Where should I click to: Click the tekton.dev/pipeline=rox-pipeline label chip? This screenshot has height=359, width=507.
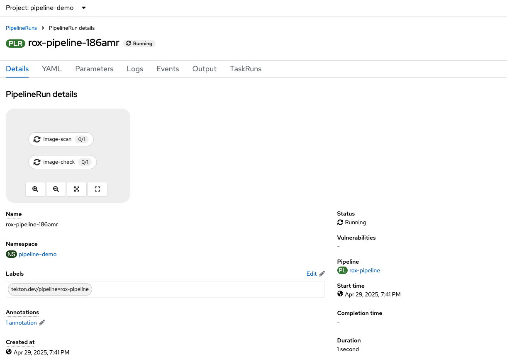coord(50,289)
